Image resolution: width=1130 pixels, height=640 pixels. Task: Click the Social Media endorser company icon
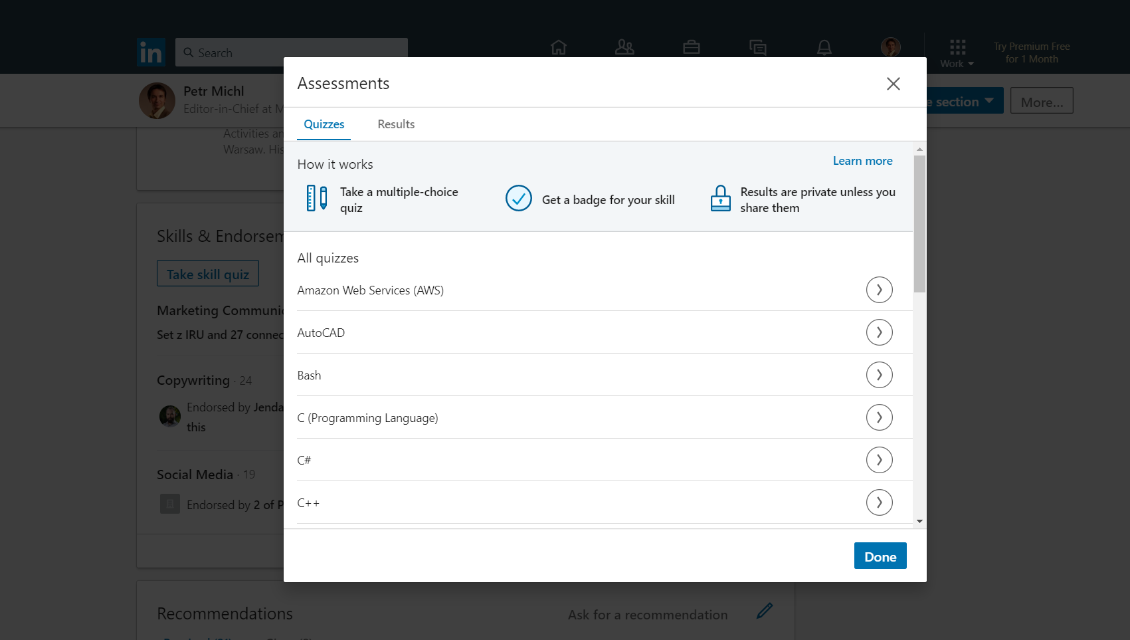[170, 504]
